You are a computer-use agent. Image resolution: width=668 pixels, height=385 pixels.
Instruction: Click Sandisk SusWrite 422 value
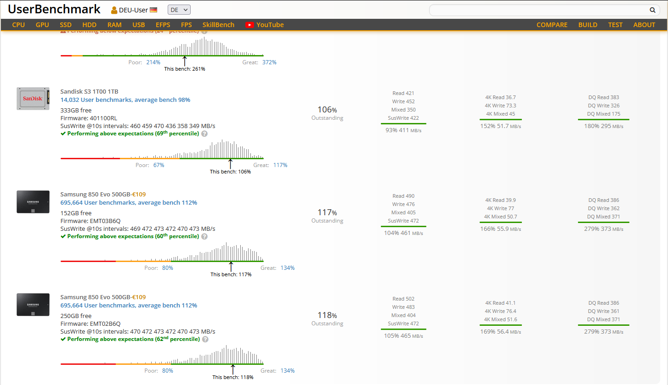(403, 118)
